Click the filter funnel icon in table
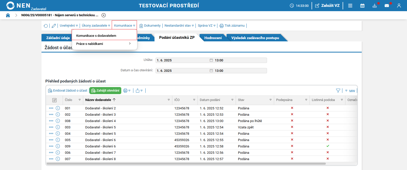Screen dimensions: 407x170 point(338,91)
